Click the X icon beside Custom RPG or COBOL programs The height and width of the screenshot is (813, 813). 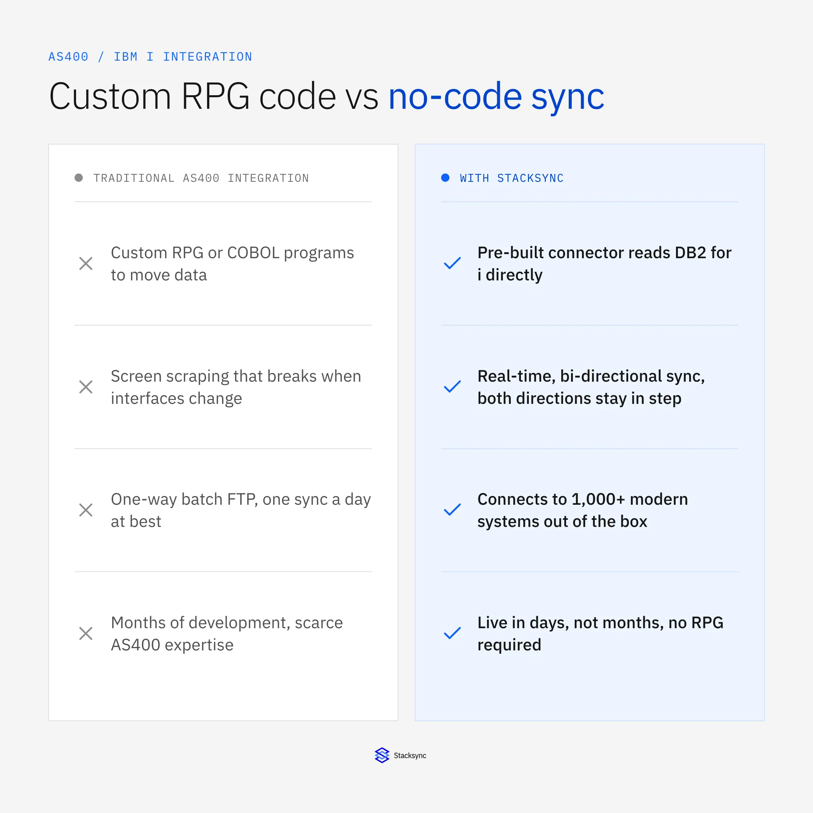pyautogui.click(x=86, y=263)
